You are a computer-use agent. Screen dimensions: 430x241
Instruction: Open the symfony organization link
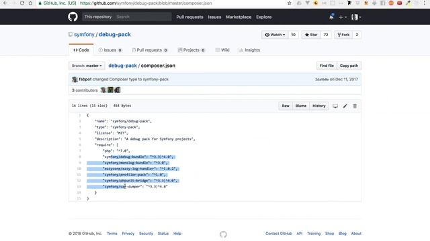84,35
